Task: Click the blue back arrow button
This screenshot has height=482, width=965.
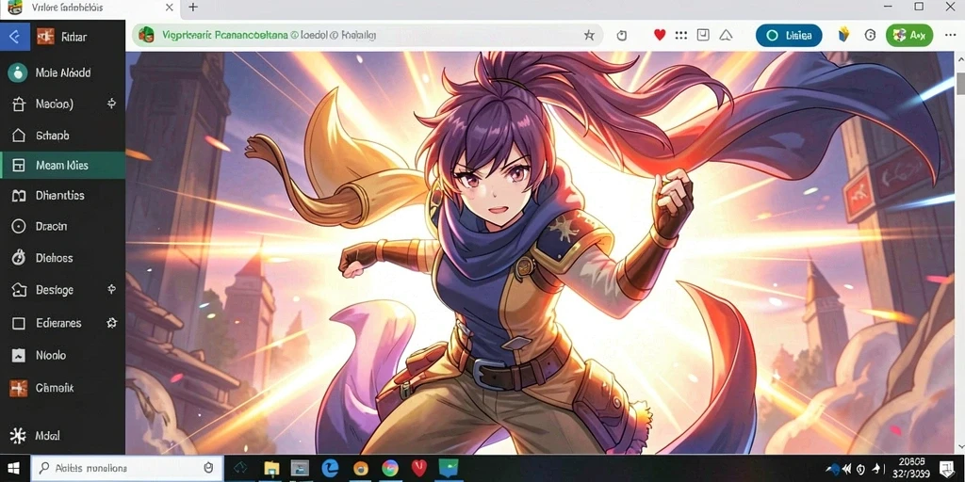Action: click(x=15, y=37)
